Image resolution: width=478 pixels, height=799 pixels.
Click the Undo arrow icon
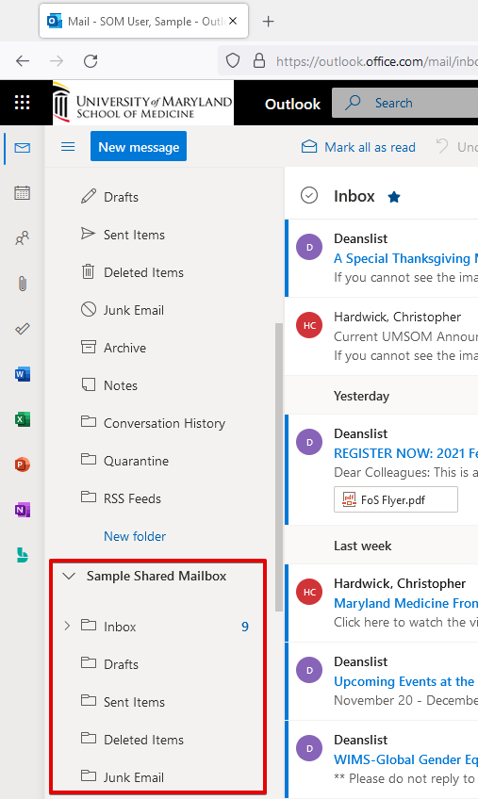pos(442,147)
